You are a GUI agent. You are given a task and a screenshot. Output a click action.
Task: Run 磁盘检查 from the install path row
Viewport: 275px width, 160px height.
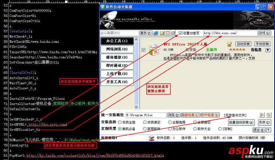190,115
